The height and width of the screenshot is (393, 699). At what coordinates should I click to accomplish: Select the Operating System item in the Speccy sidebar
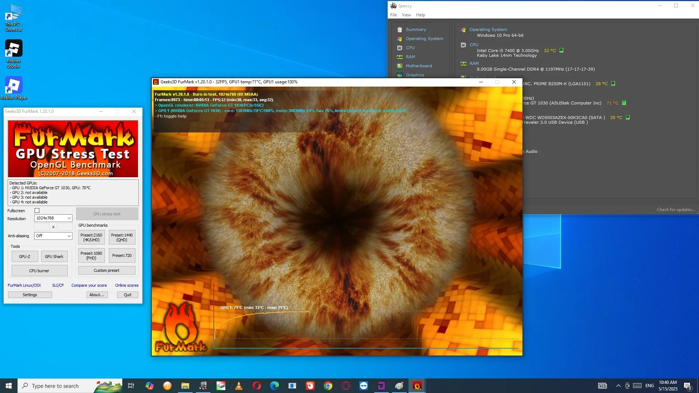(424, 39)
